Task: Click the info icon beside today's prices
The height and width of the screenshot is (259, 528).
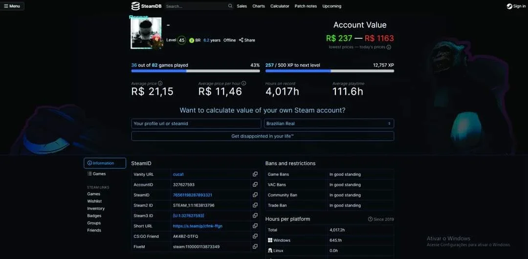Action: click(x=389, y=47)
